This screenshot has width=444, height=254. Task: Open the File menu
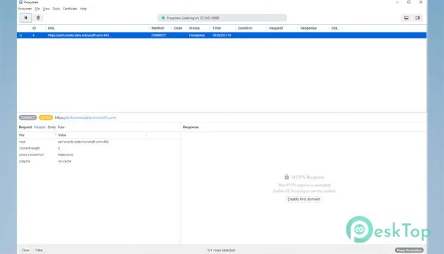click(x=37, y=9)
